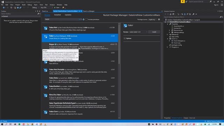Screen dimensions: 224x126
Task: Open the Windows Start menu
Action: tap(2, 124)
